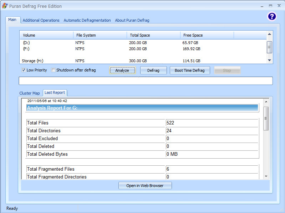Close the Puran Defrag window
The width and height of the screenshot is (285, 213).
(x=279, y=6)
